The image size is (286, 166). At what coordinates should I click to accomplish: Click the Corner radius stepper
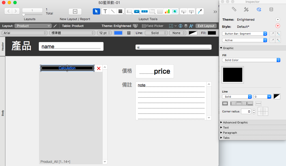click(x=254, y=111)
